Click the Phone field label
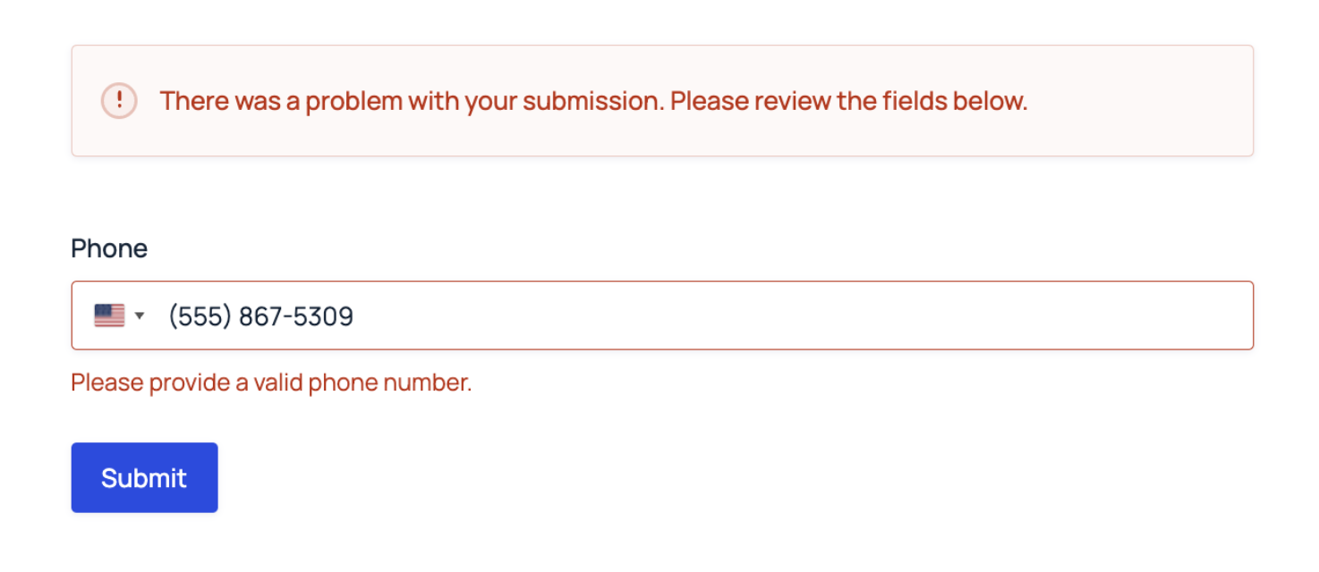Viewport: 1319px width, 572px height. pyautogui.click(x=109, y=248)
